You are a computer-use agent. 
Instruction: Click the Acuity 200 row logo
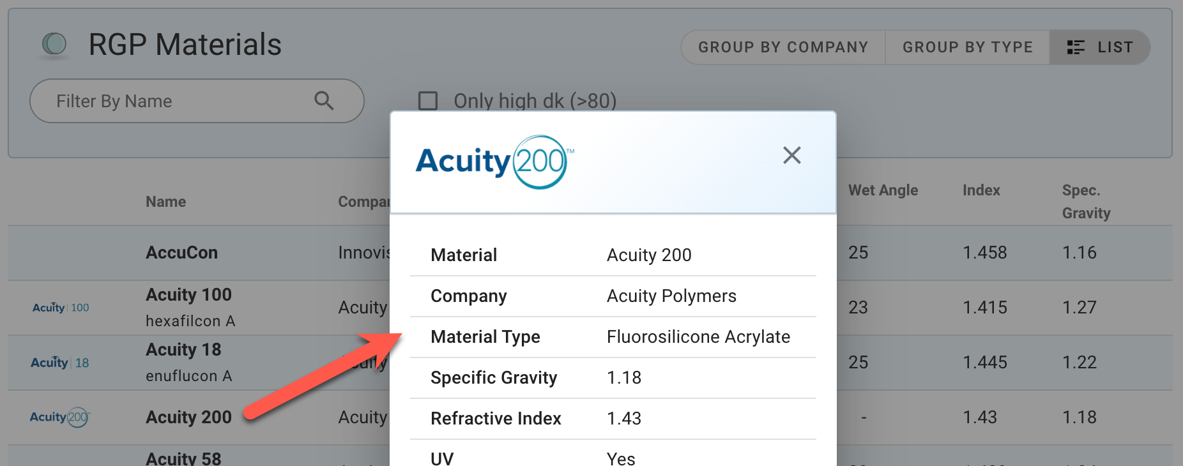60,417
